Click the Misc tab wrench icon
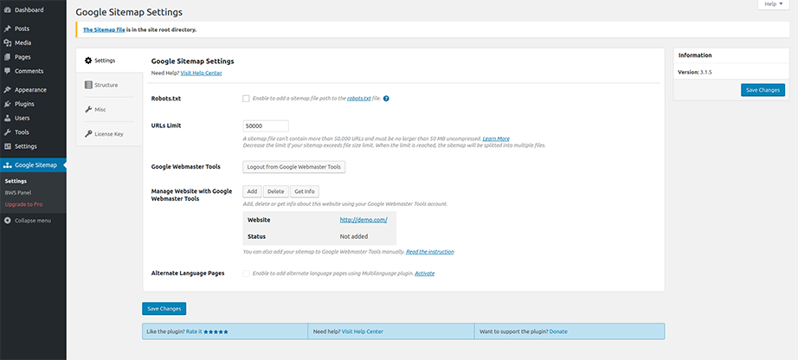The width and height of the screenshot is (798, 360). (x=88, y=110)
